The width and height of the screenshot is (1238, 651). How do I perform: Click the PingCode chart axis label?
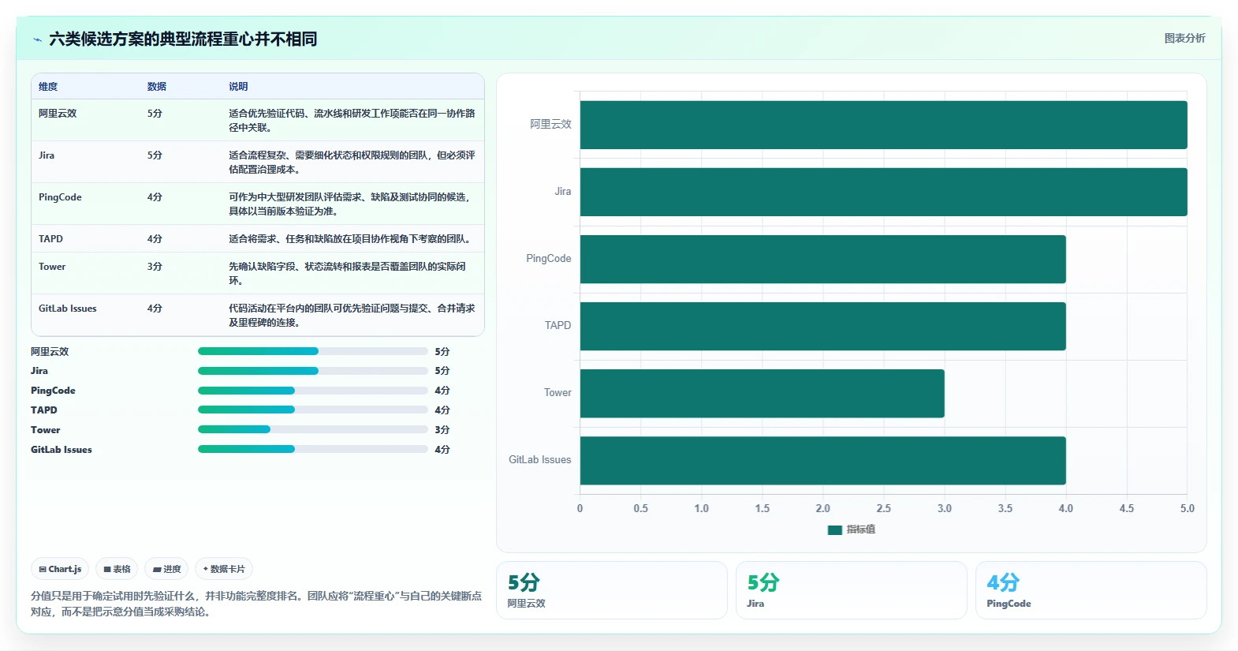click(549, 259)
